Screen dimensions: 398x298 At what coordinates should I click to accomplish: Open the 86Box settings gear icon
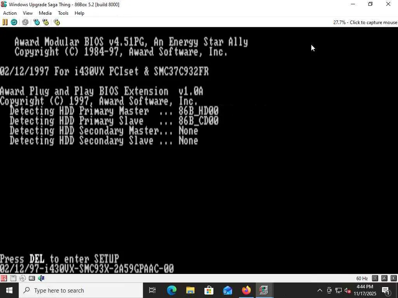(x=57, y=22)
